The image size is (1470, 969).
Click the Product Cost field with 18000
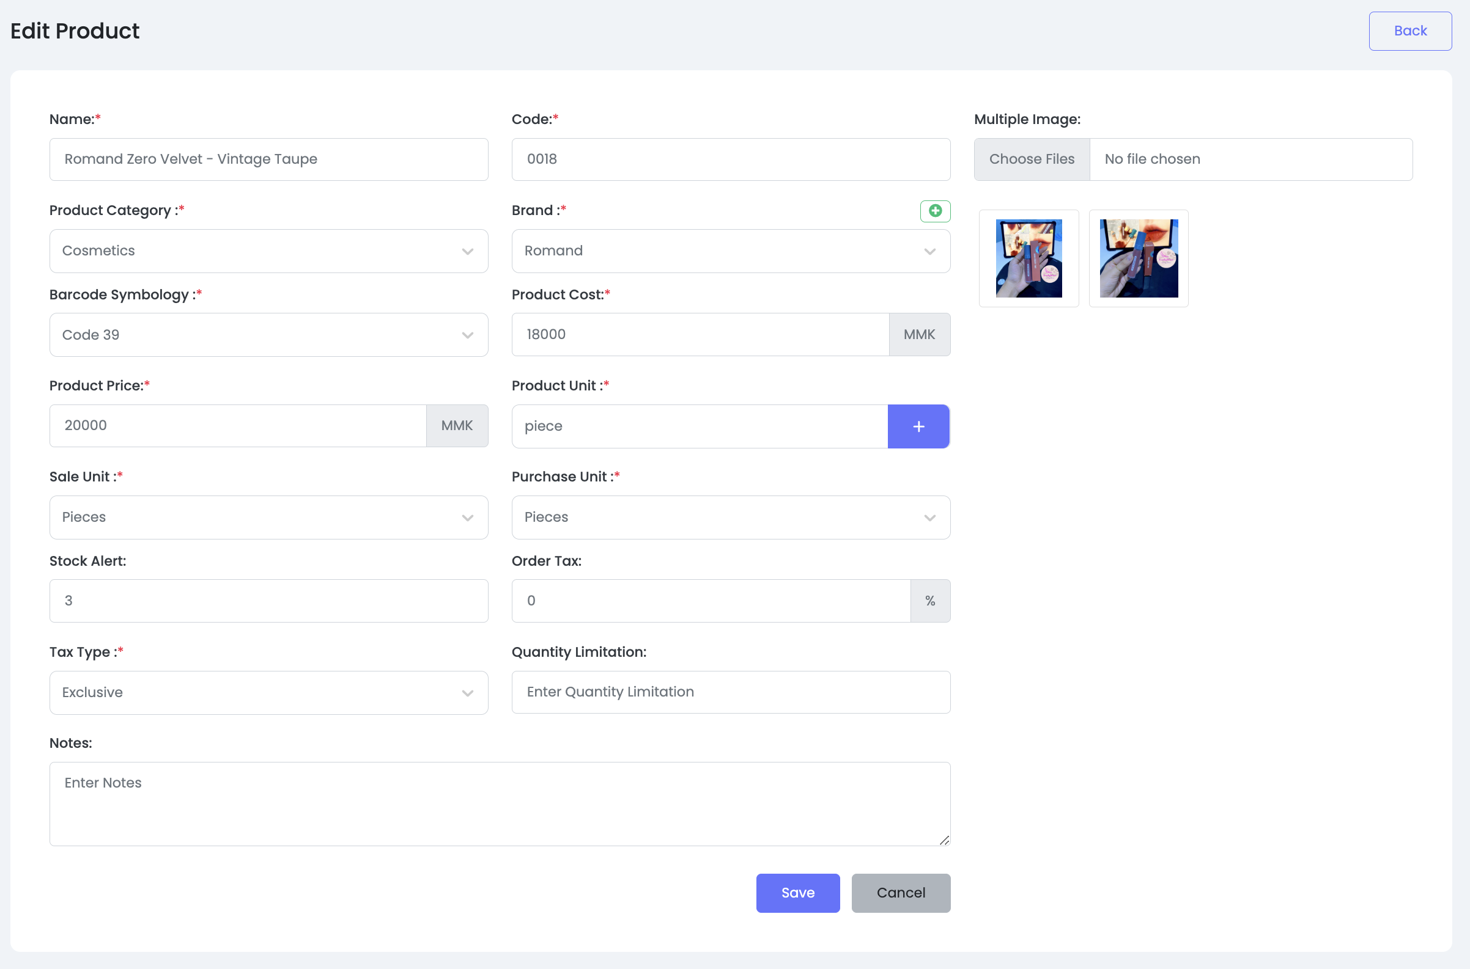tap(700, 334)
